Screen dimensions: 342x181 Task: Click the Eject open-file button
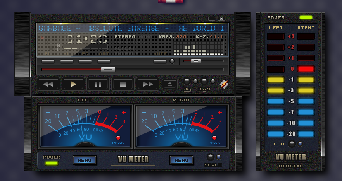click(169, 84)
